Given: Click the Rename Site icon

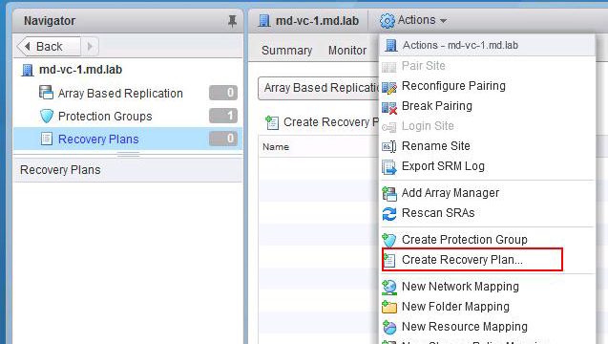Looking at the screenshot, I should [389, 147].
